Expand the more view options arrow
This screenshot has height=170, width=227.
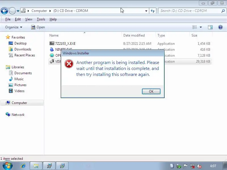tap(201, 27)
